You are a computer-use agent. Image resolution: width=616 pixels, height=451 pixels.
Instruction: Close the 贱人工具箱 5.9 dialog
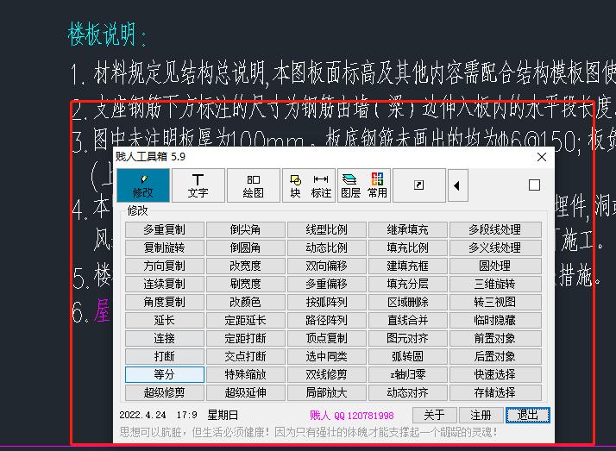click(542, 157)
